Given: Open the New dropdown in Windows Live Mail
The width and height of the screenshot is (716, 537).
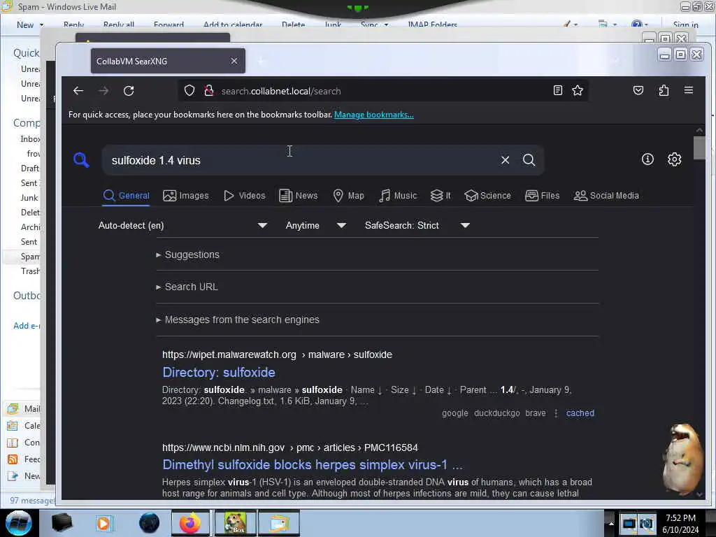Looking at the screenshot, I should tap(30, 24).
